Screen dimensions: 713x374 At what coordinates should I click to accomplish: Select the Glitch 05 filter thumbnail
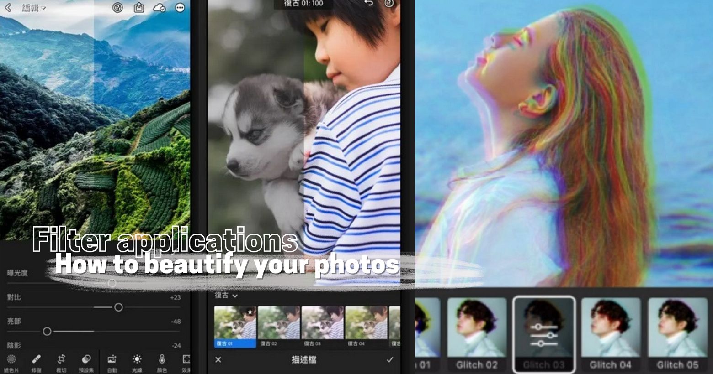click(678, 334)
